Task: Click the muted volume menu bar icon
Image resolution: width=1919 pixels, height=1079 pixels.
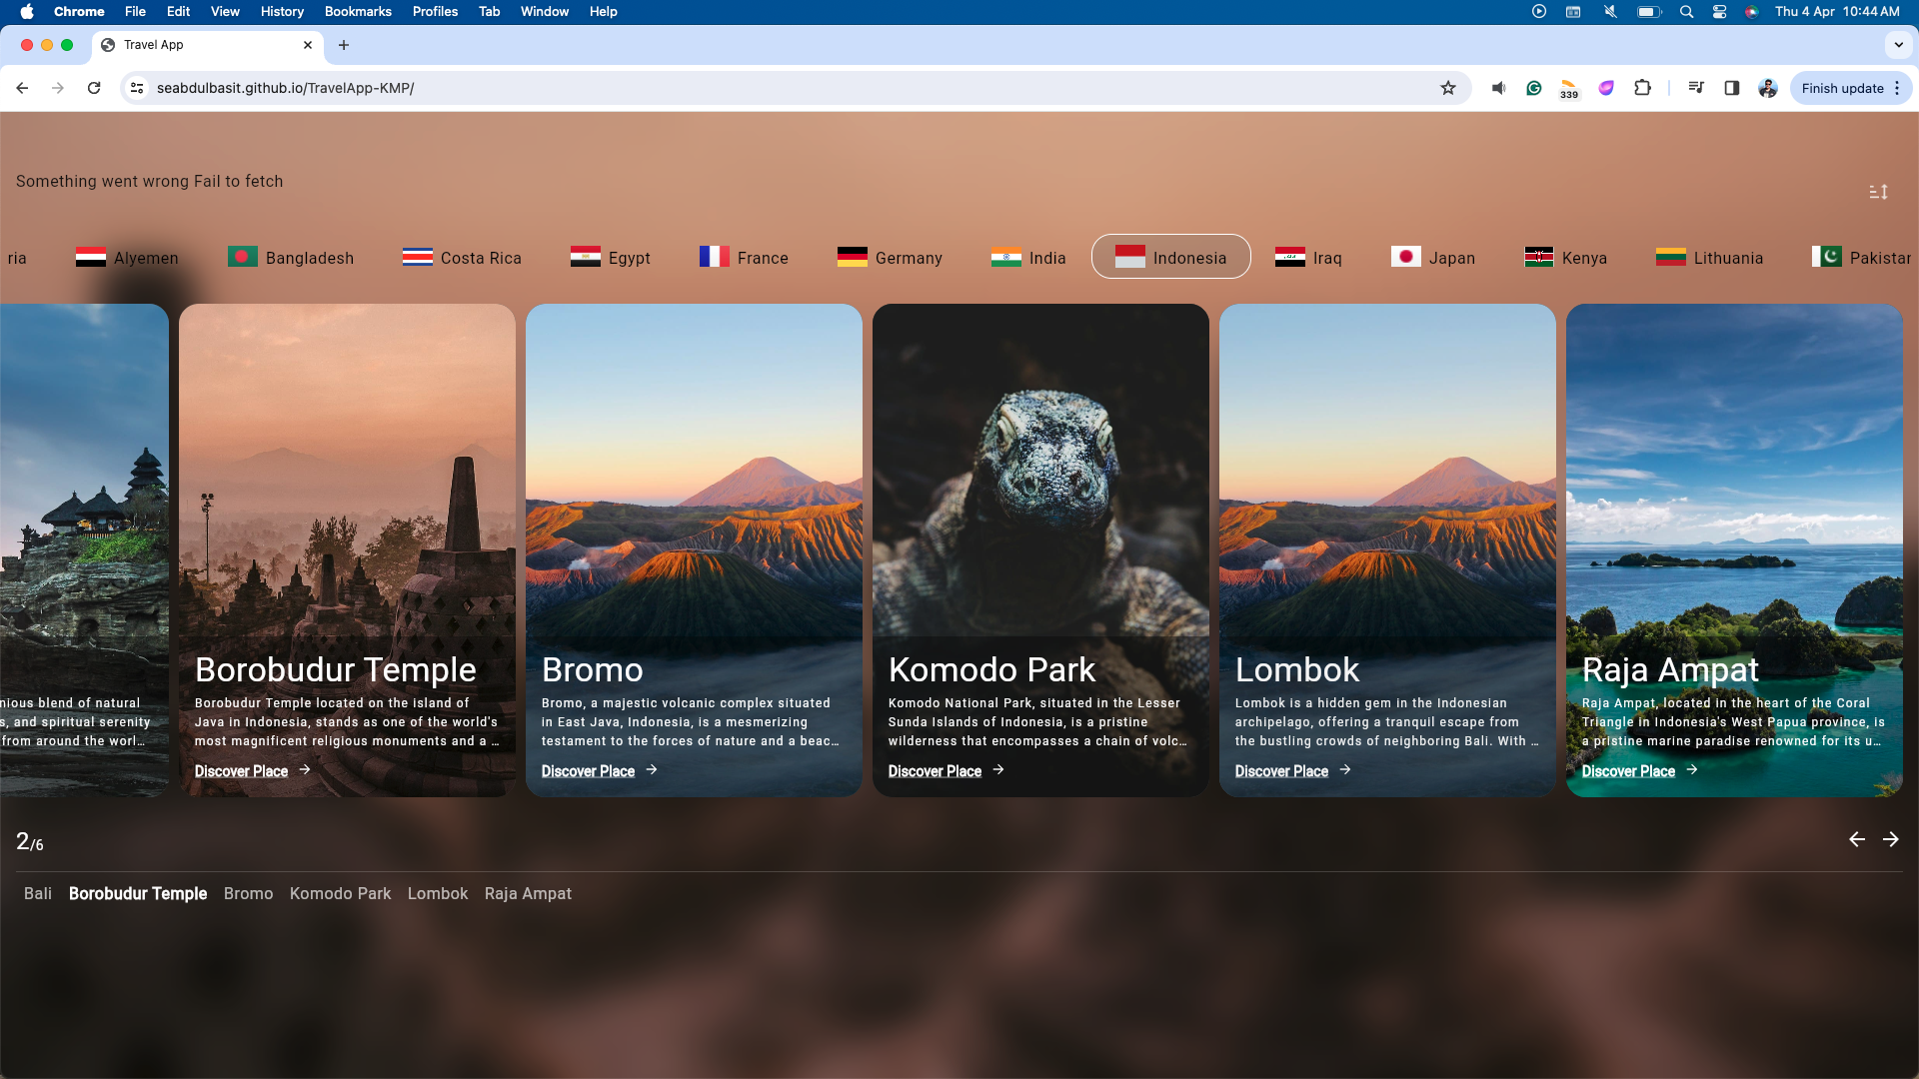Action: click(1610, 12)
